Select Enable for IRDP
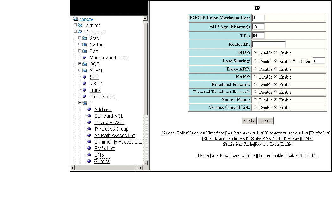Screen dimensions: 332x221 coord(275,52)
